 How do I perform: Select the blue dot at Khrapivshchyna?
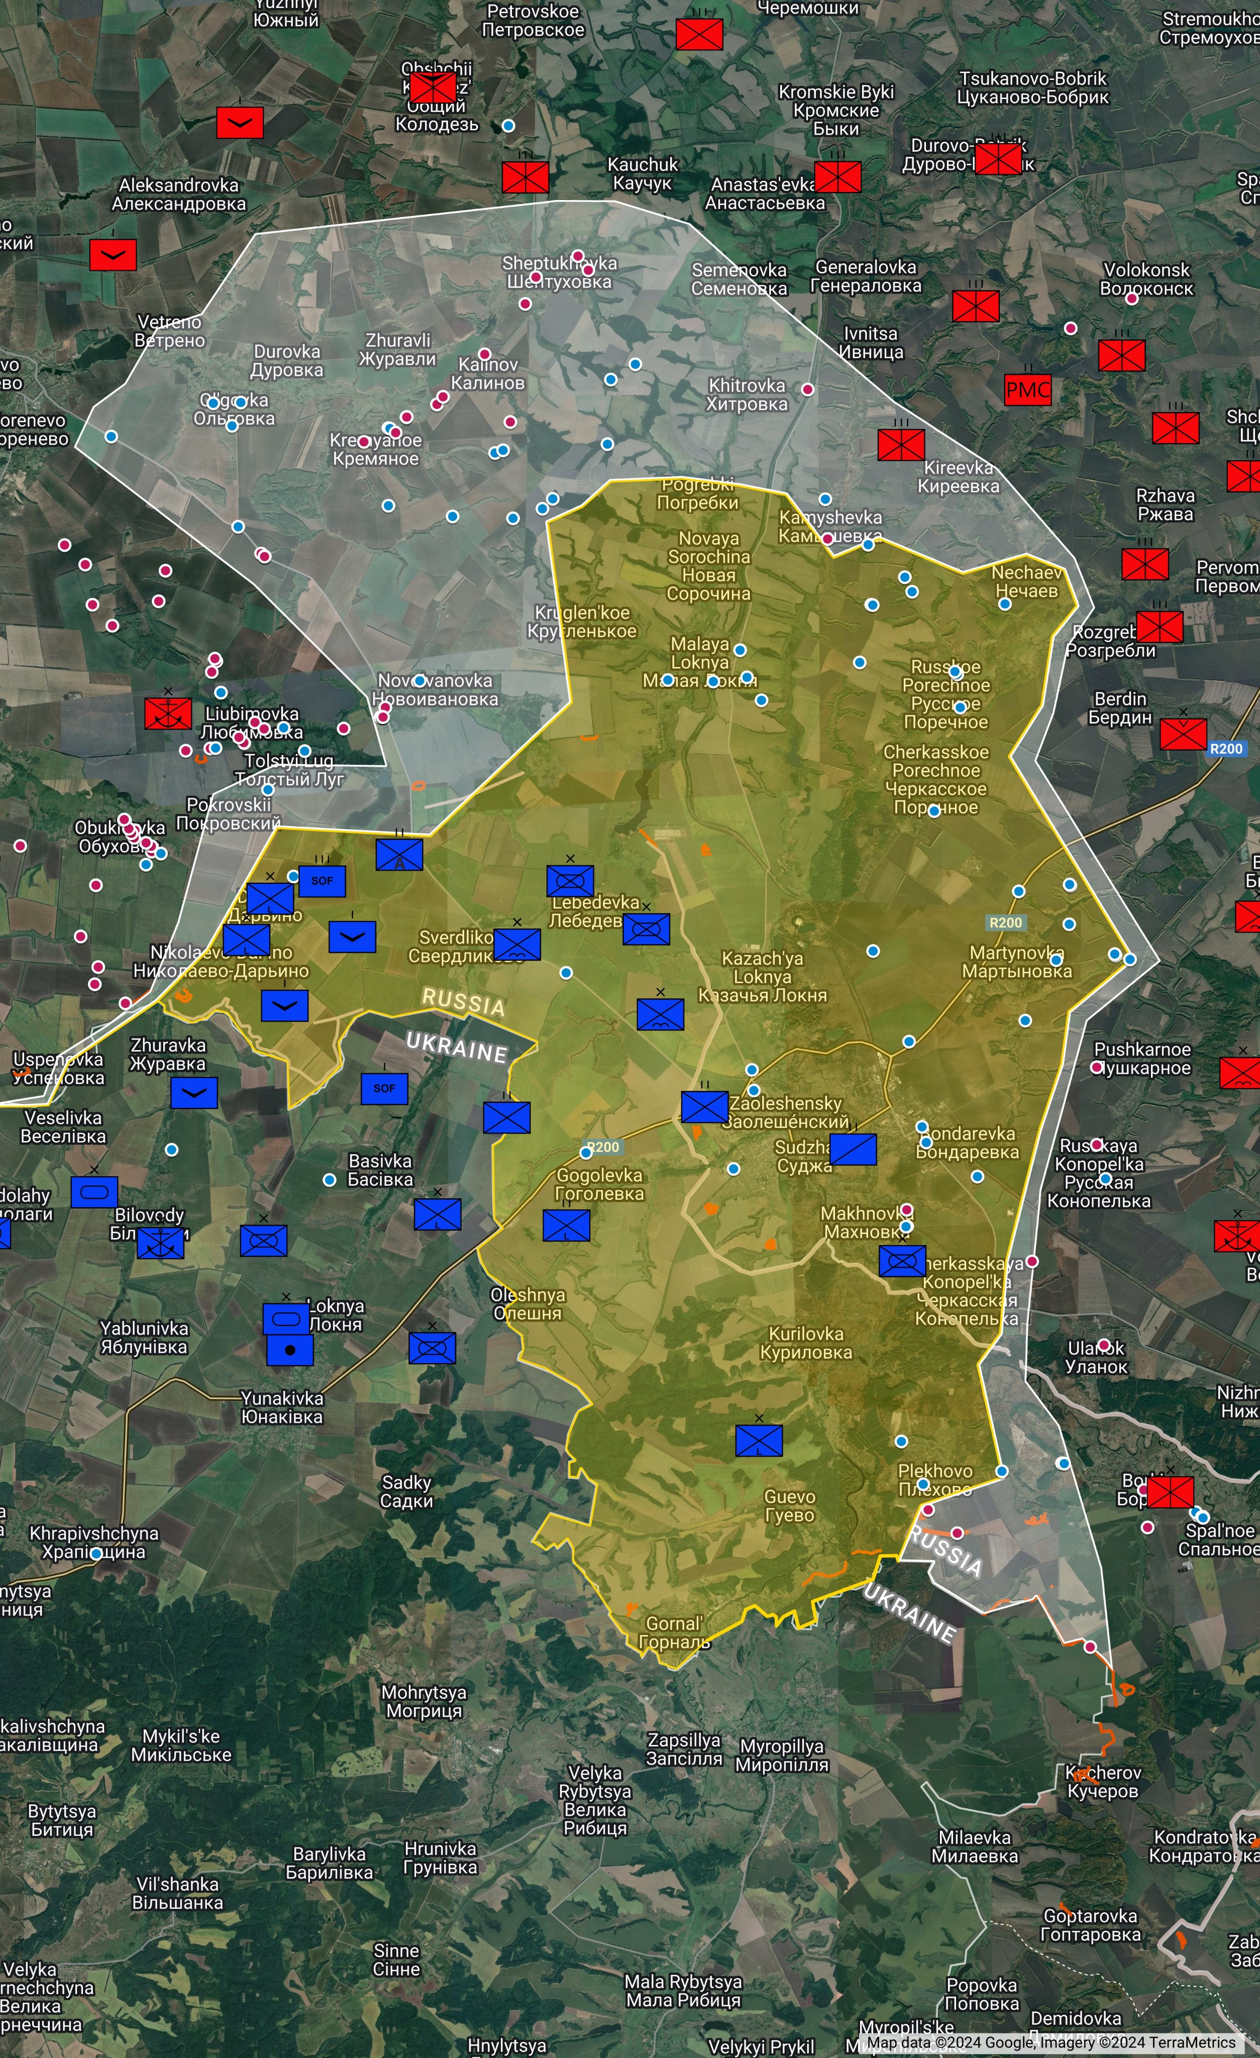[x=96, y=1554]
